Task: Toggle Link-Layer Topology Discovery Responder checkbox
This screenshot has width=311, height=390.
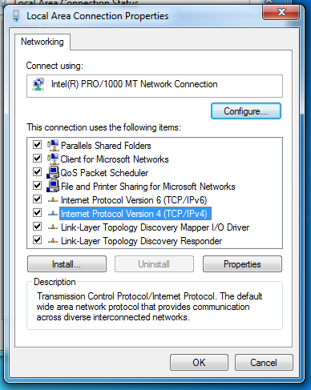Action: (x=37, y=240)
